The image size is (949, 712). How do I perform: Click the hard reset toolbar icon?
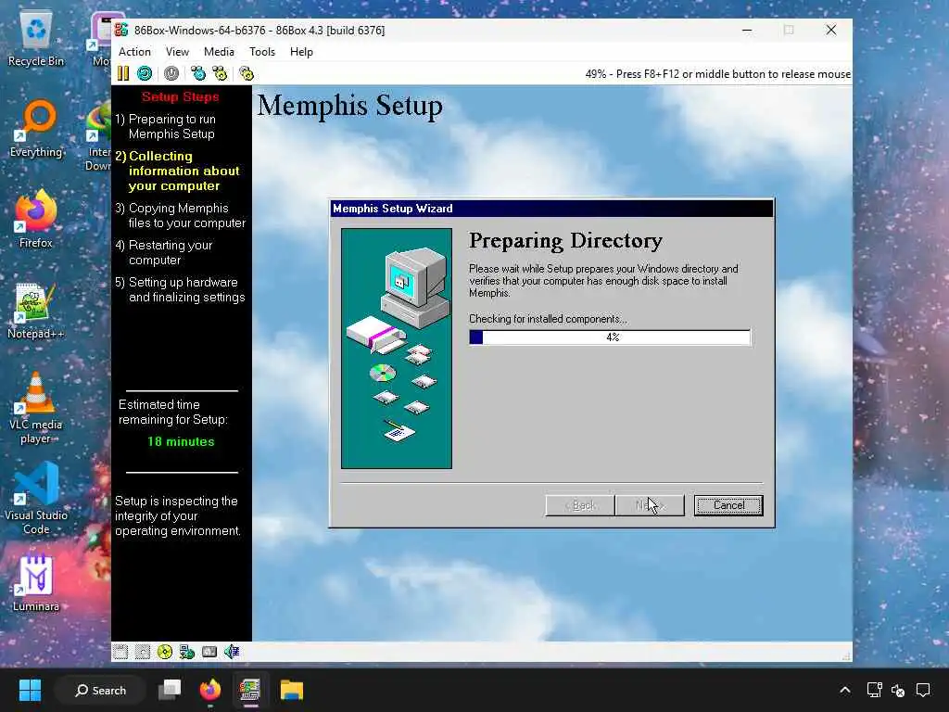(145, 74)
